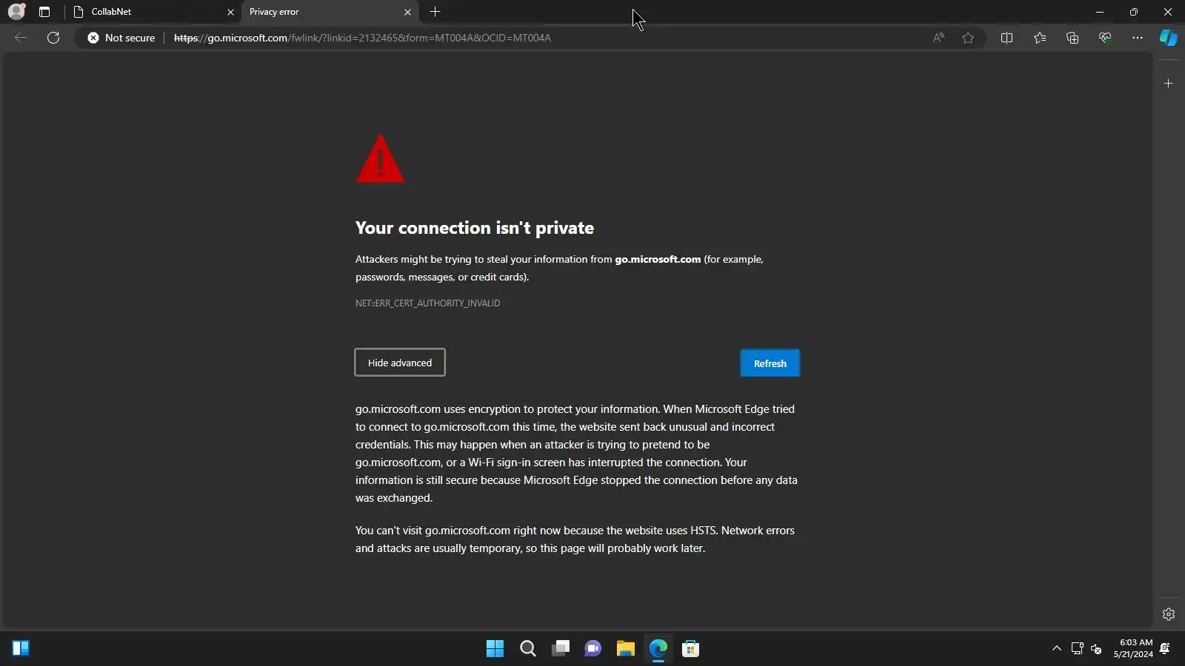Viewport: 1185px width, 666px height.
Task: Launch the Chat app from the taskbar
Action: coord(593,649)
